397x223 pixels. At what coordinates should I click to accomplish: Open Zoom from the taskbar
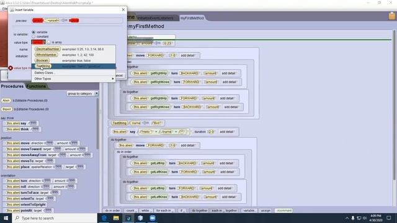[x=153, y=218]
